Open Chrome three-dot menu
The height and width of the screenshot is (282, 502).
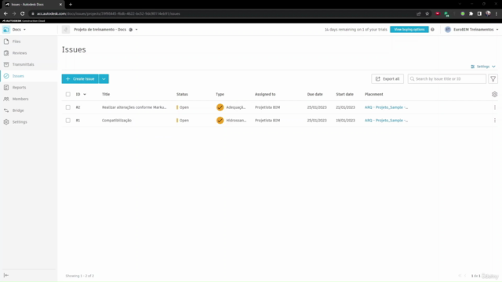click(x=497, y=14)
